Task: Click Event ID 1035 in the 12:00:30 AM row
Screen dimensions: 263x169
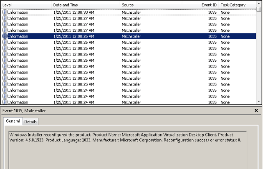Action: (x=212, y=13)
